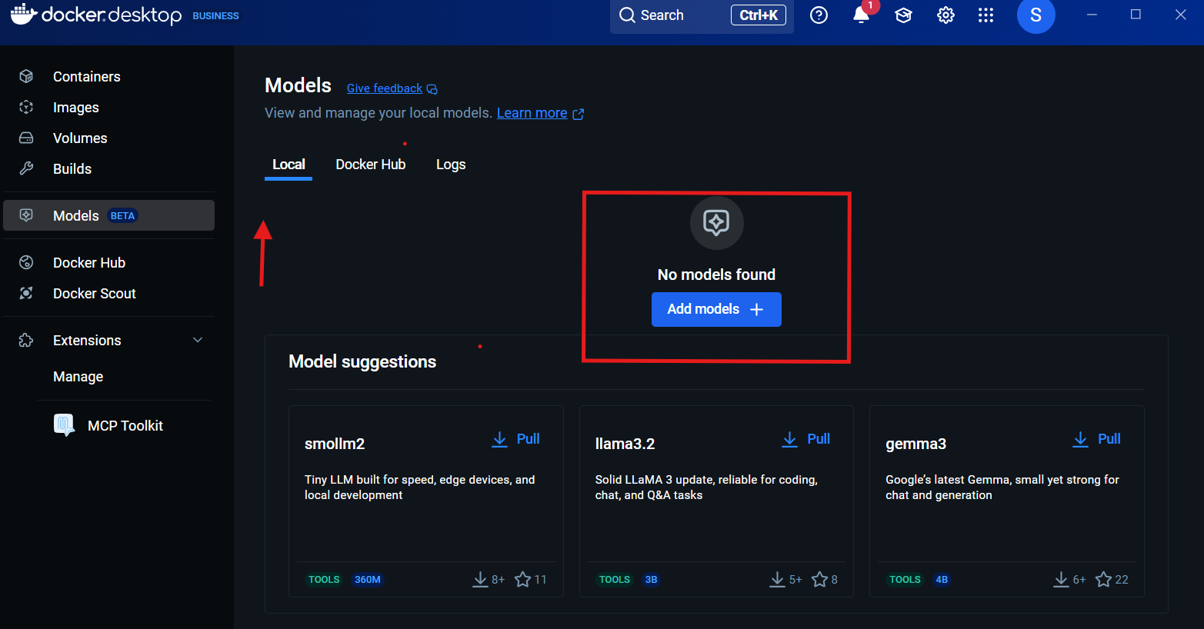This screenshot has height=629, width=1204.
Task: Collapse the Extensions chevron
Action: (x=198, y=340)
